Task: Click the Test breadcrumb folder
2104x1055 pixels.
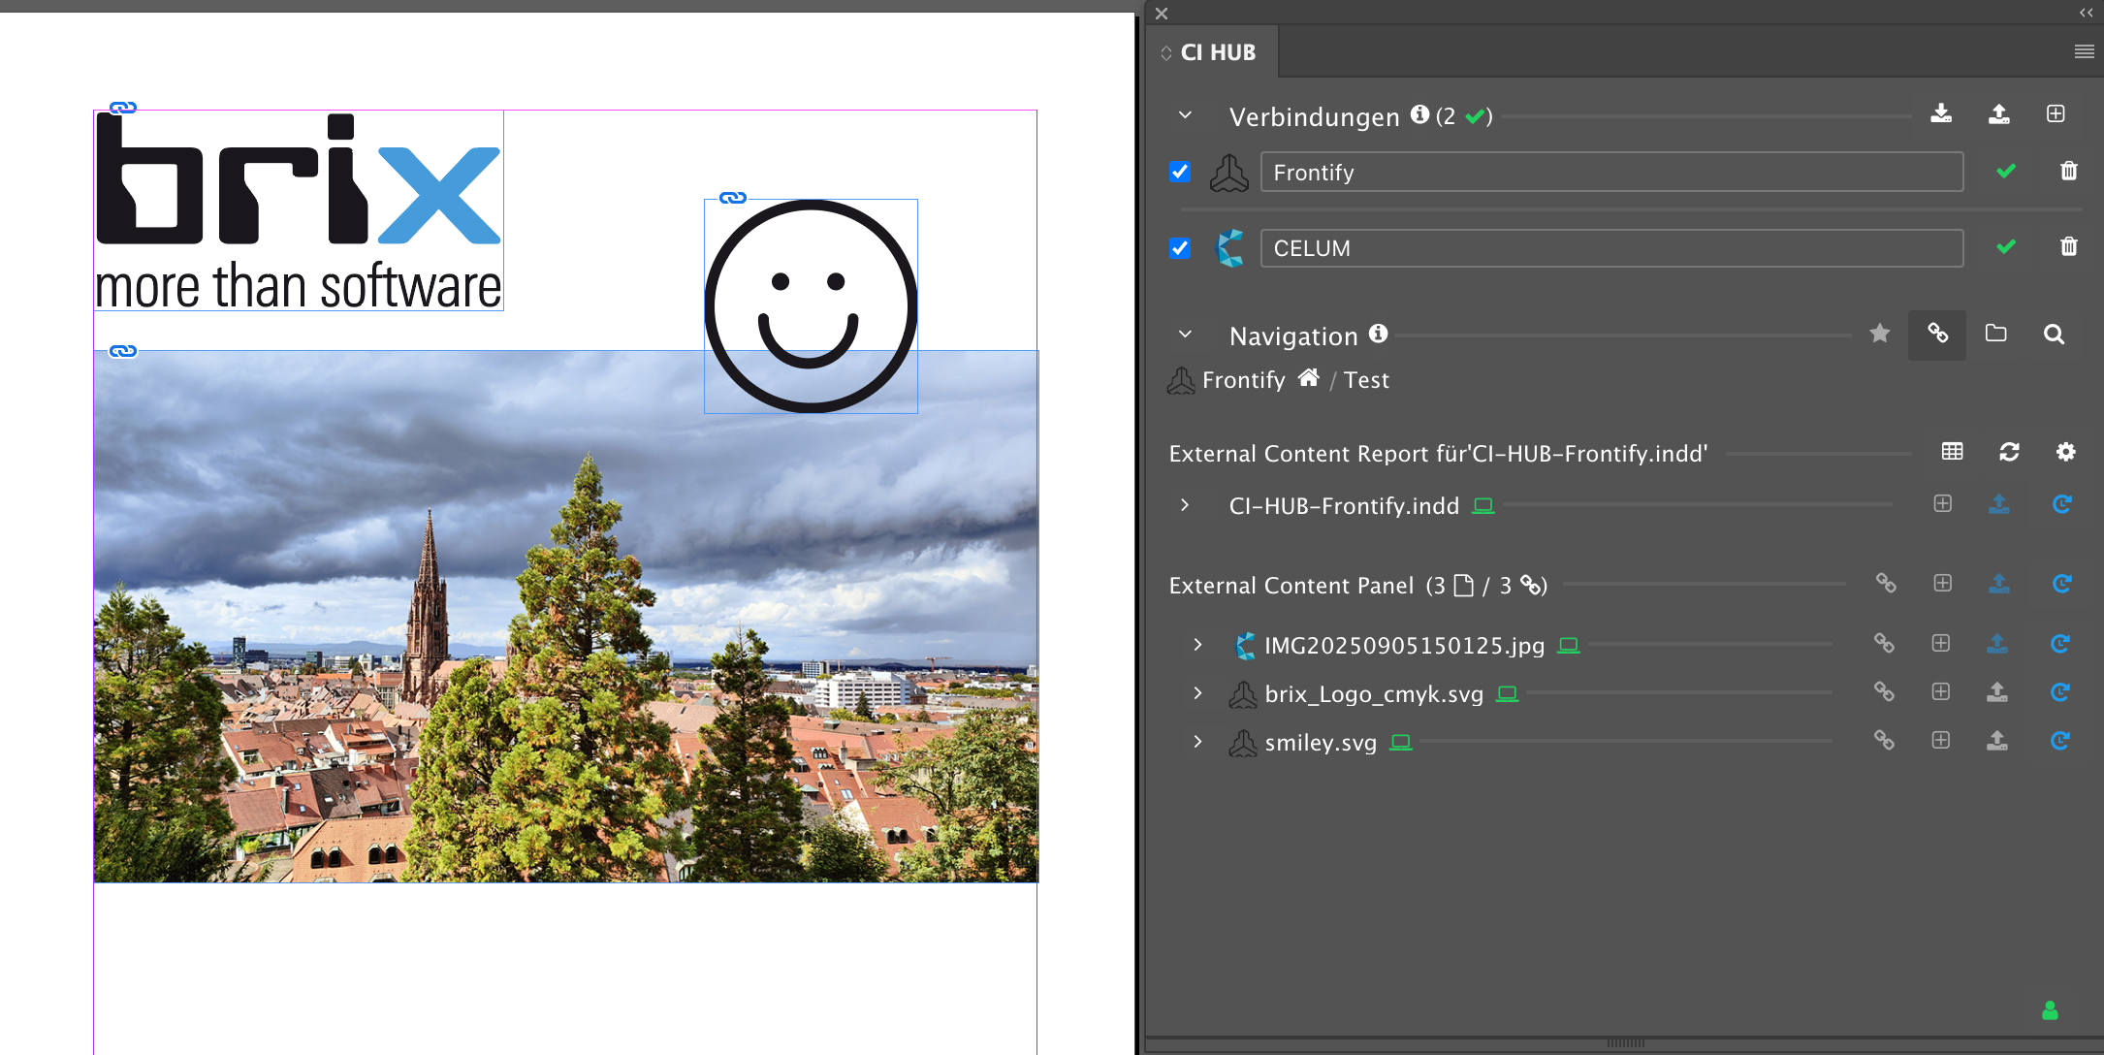Action: pos(1366,380)
